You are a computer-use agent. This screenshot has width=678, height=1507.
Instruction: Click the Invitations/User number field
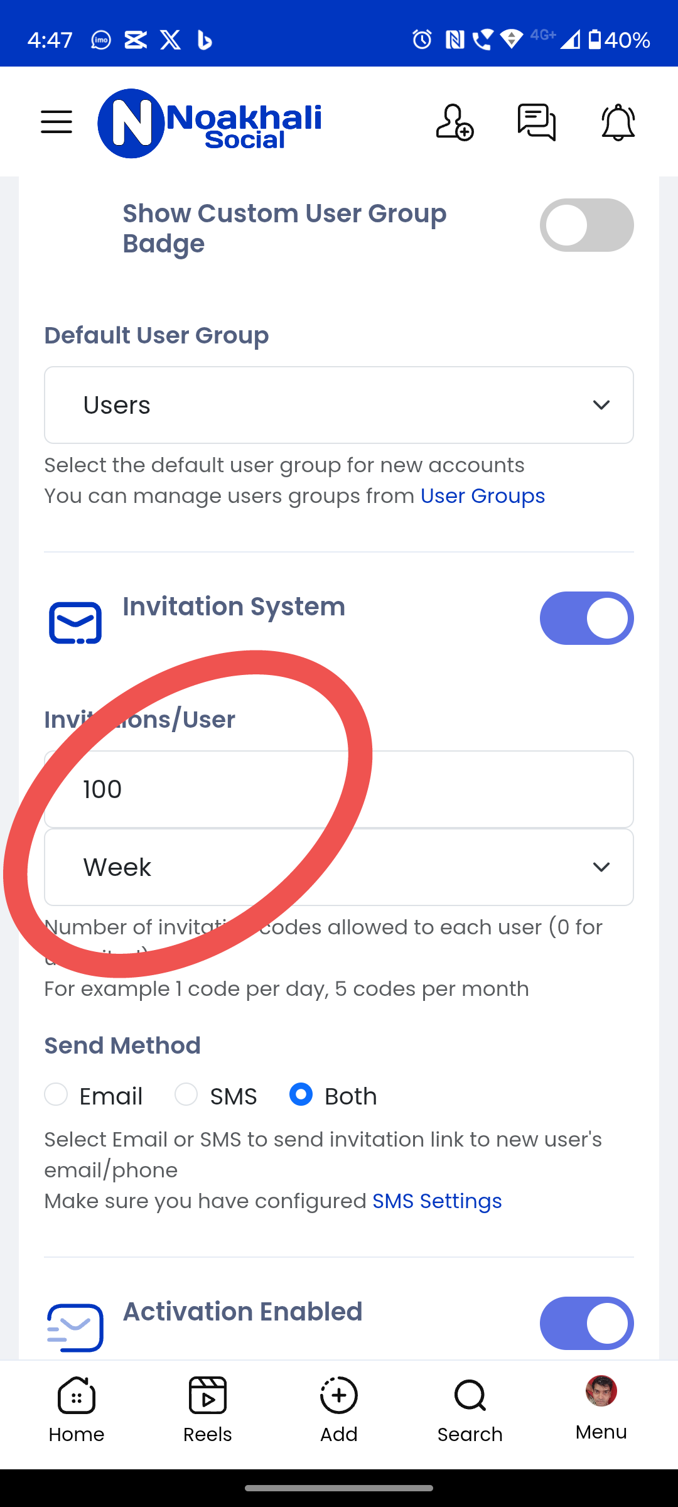click(x=339, y=789)
